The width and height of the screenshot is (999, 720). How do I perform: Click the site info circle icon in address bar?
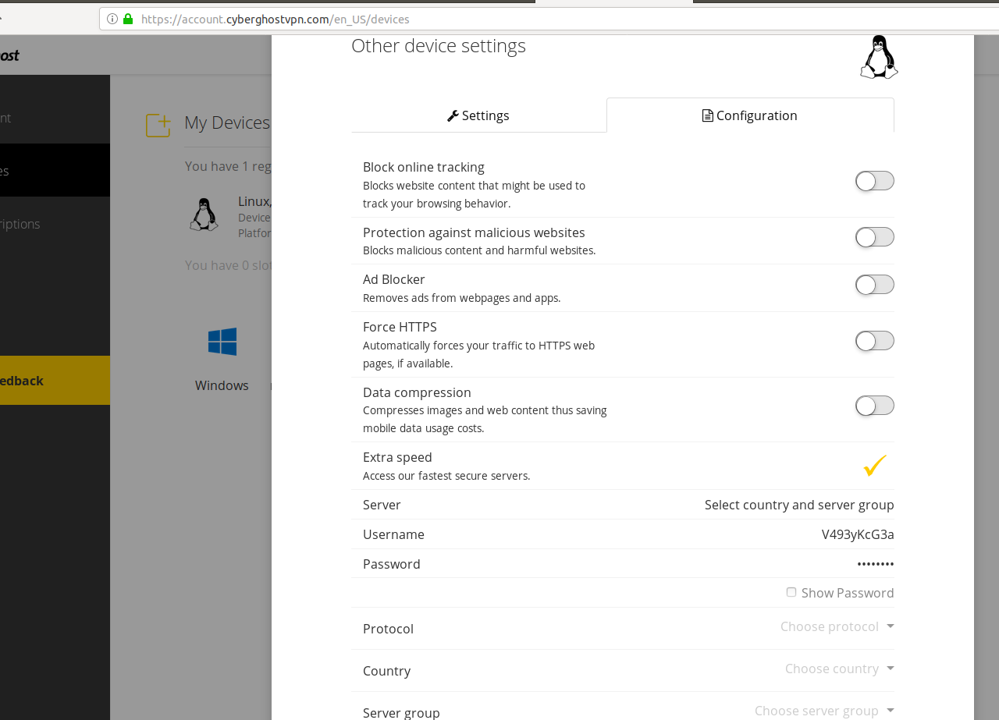[112, 19]
